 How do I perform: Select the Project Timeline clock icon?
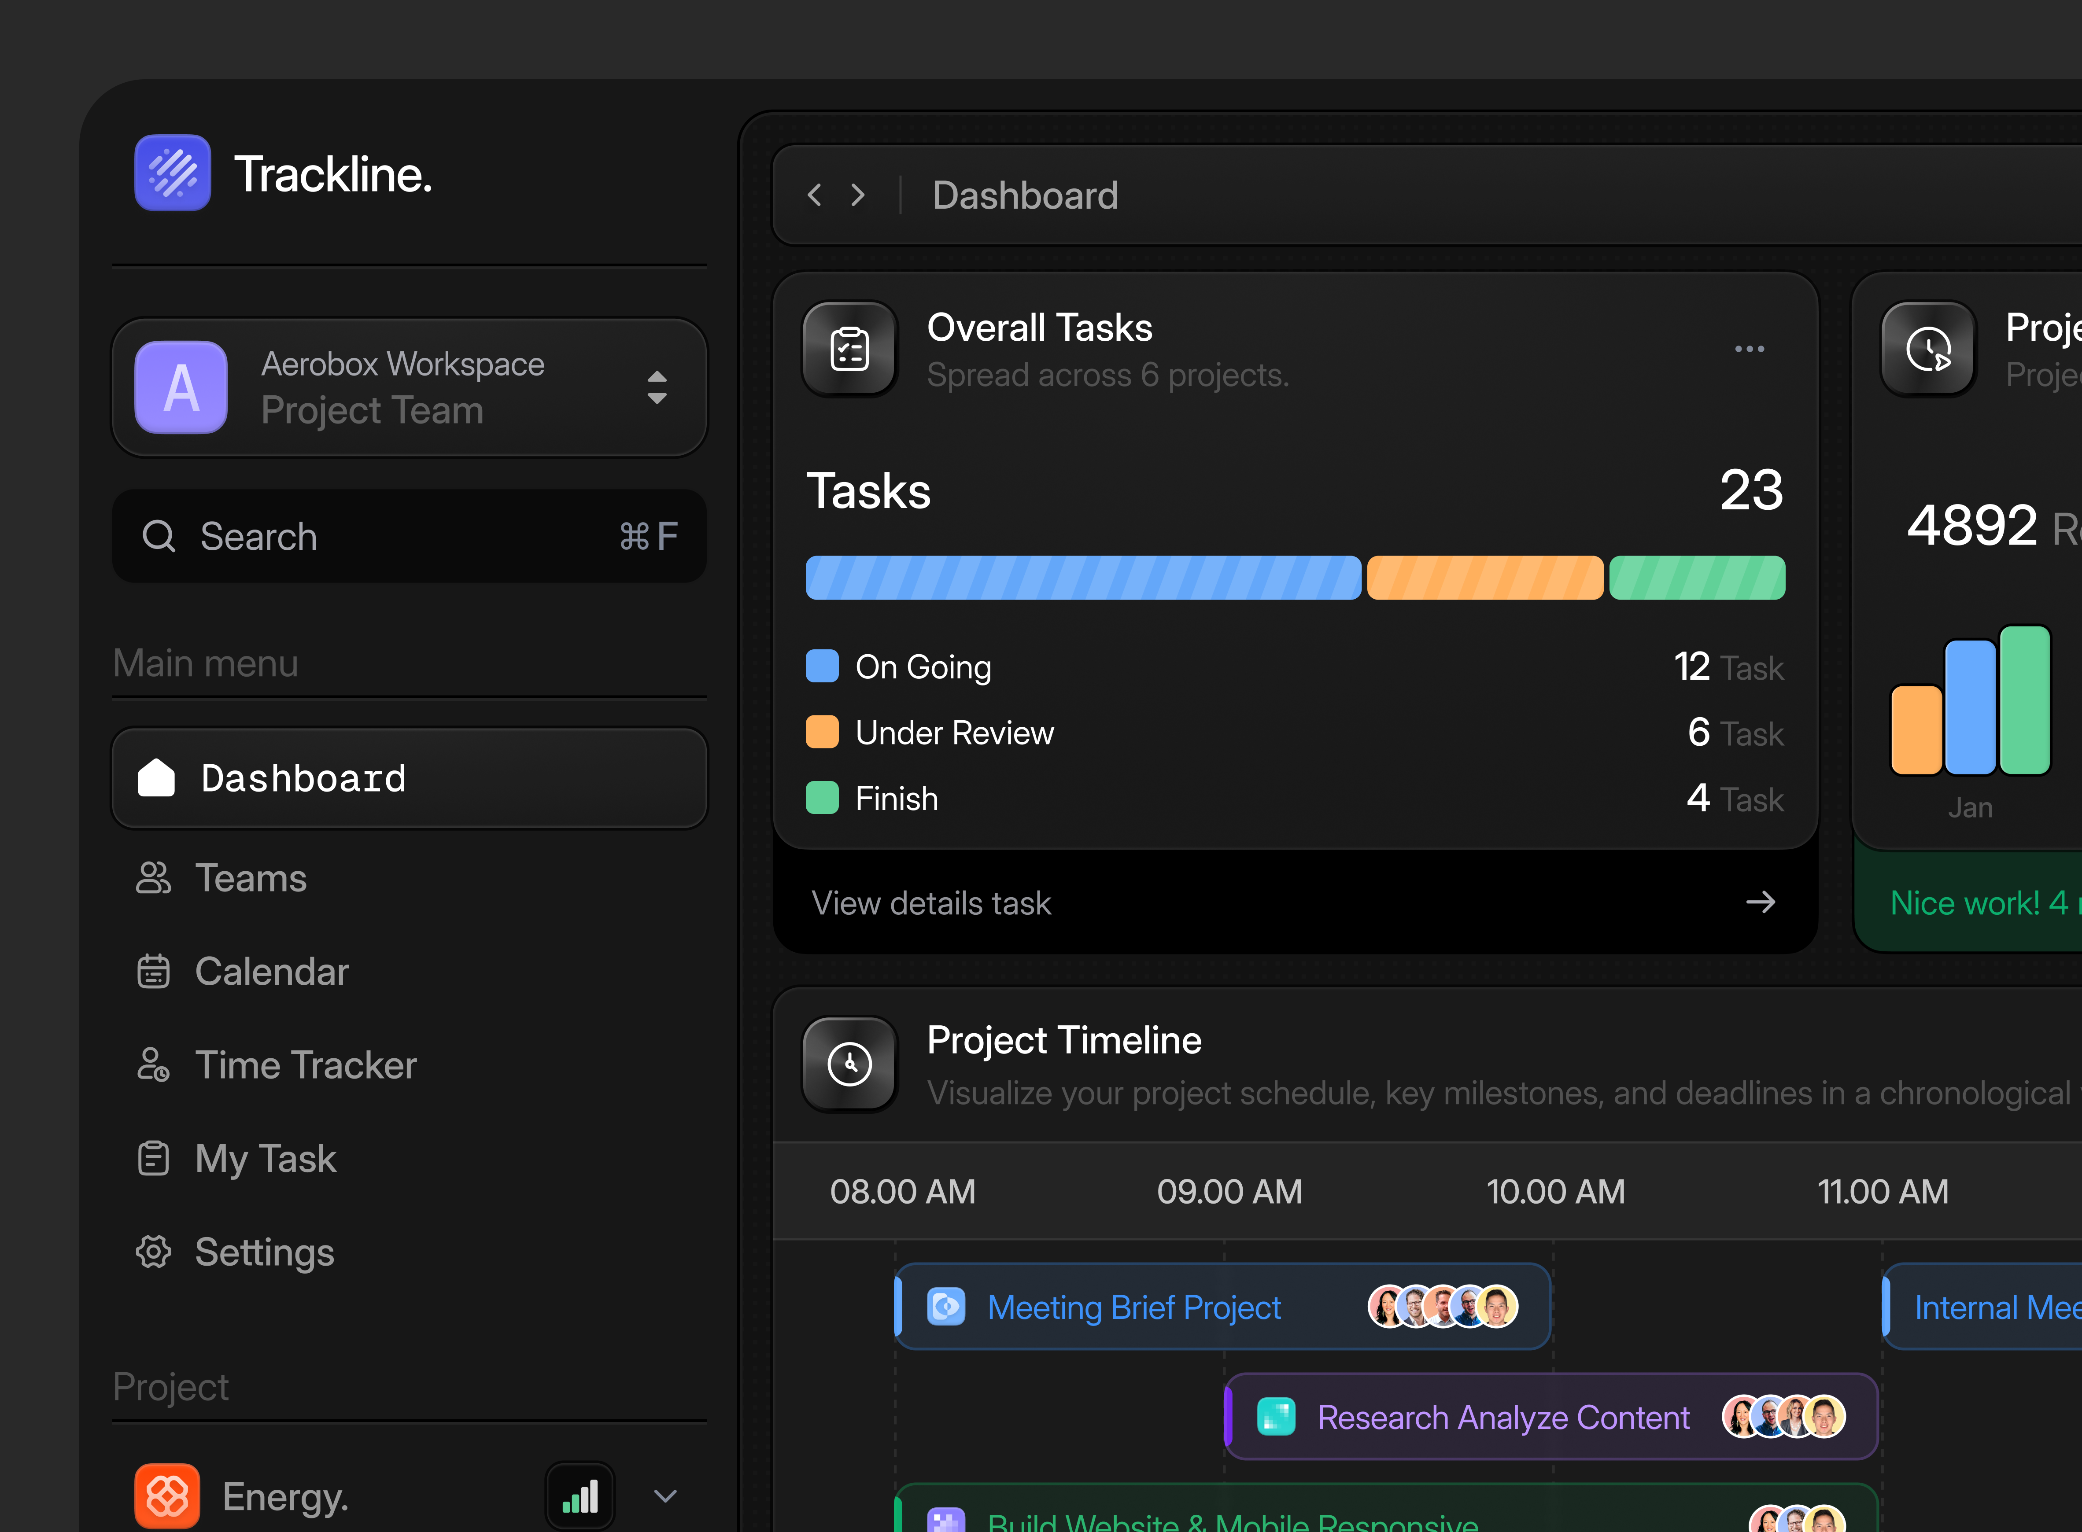(x=849, y=1064)
